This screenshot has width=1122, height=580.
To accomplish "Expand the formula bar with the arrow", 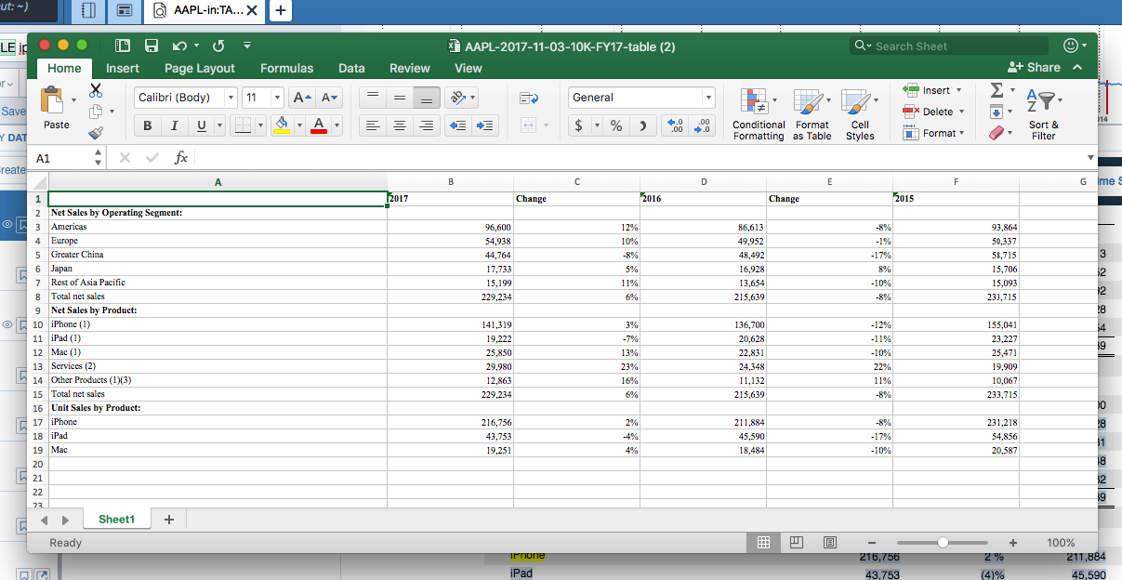I will point(1090,158).
